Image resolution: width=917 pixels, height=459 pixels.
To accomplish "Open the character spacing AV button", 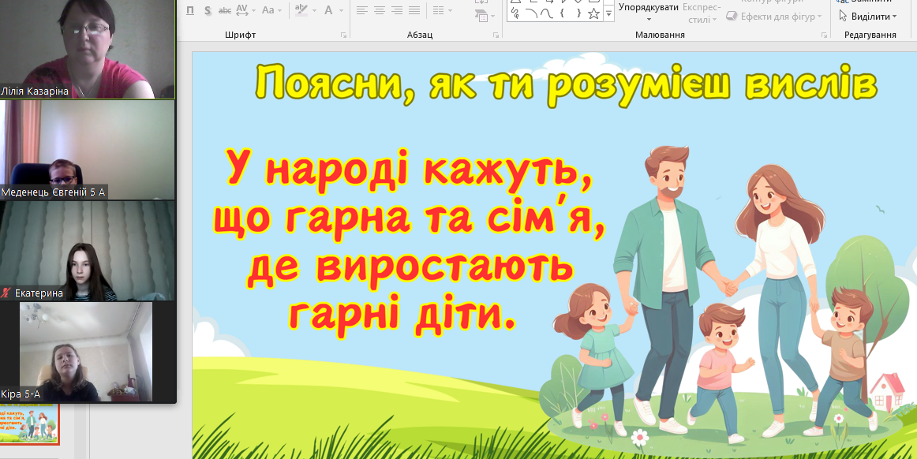I will click(241, 10).
